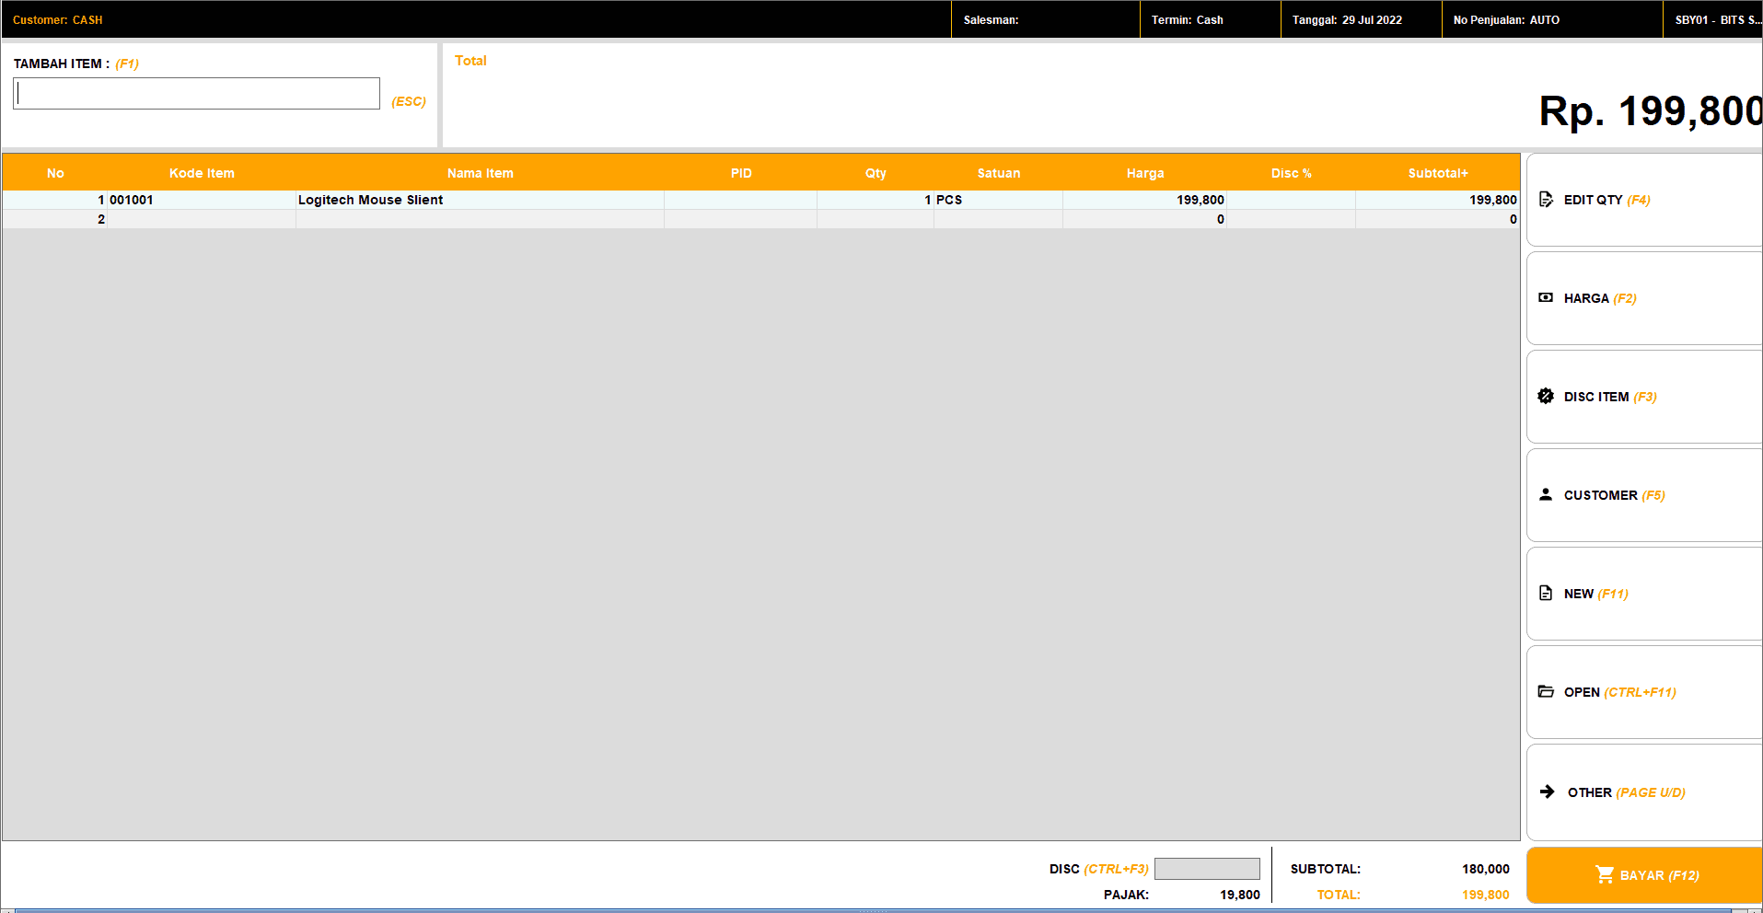Click the (ESC) label
Image resolution: width=1763 pixels, height=913 pixels.
click(x=409, y=101)
